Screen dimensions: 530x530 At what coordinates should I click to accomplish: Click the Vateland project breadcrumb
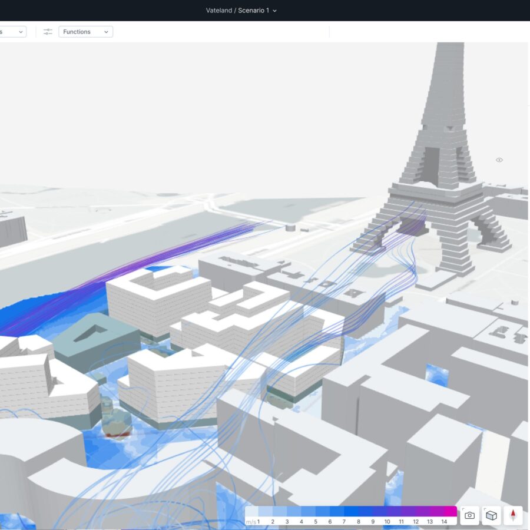(x=218, y=11)
